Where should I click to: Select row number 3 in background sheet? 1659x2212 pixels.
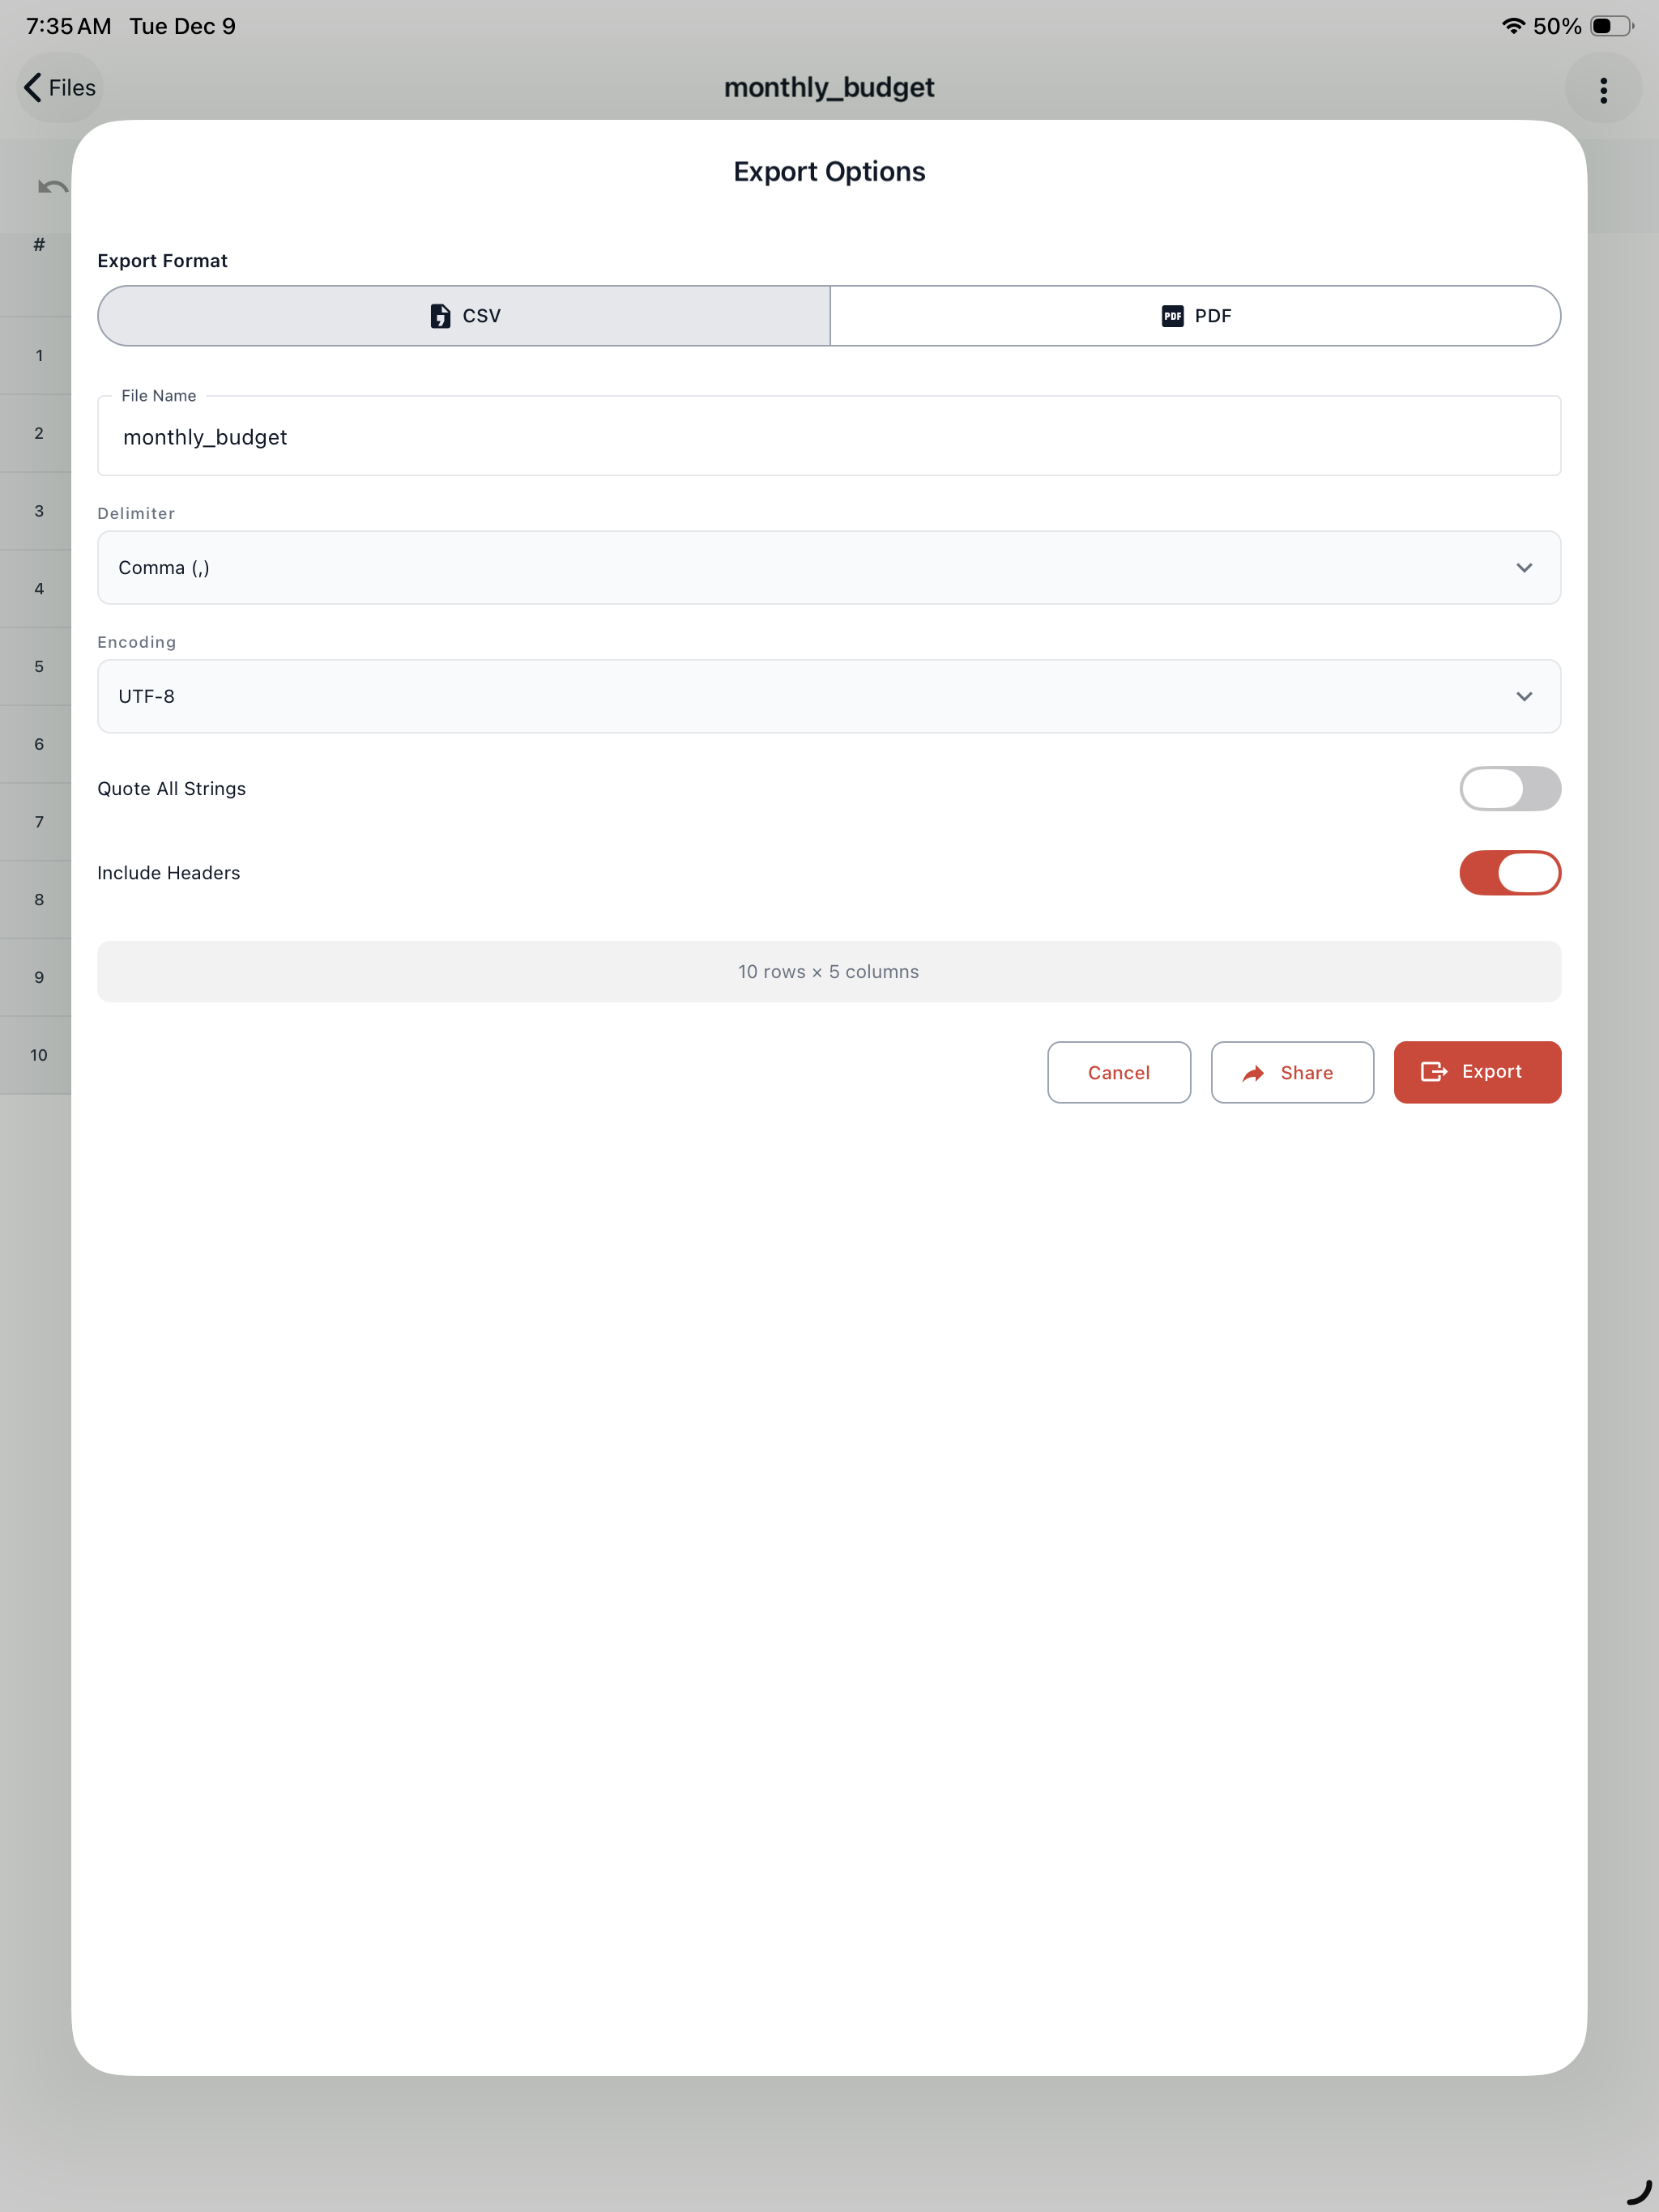pos(39,511)
